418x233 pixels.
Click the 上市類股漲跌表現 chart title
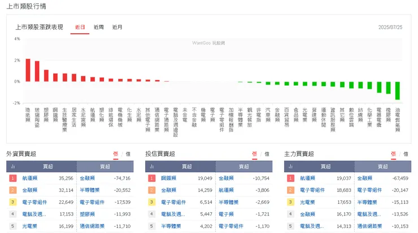coord(40,27)
